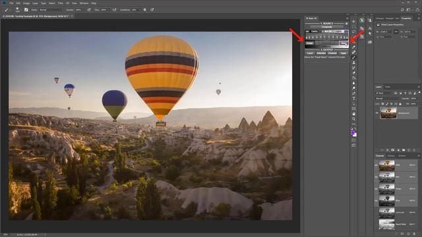This screenshot has width=422, height=237.
Task: Select the History Brush tool
Action: pyautogui.click(x=353, y=68)
